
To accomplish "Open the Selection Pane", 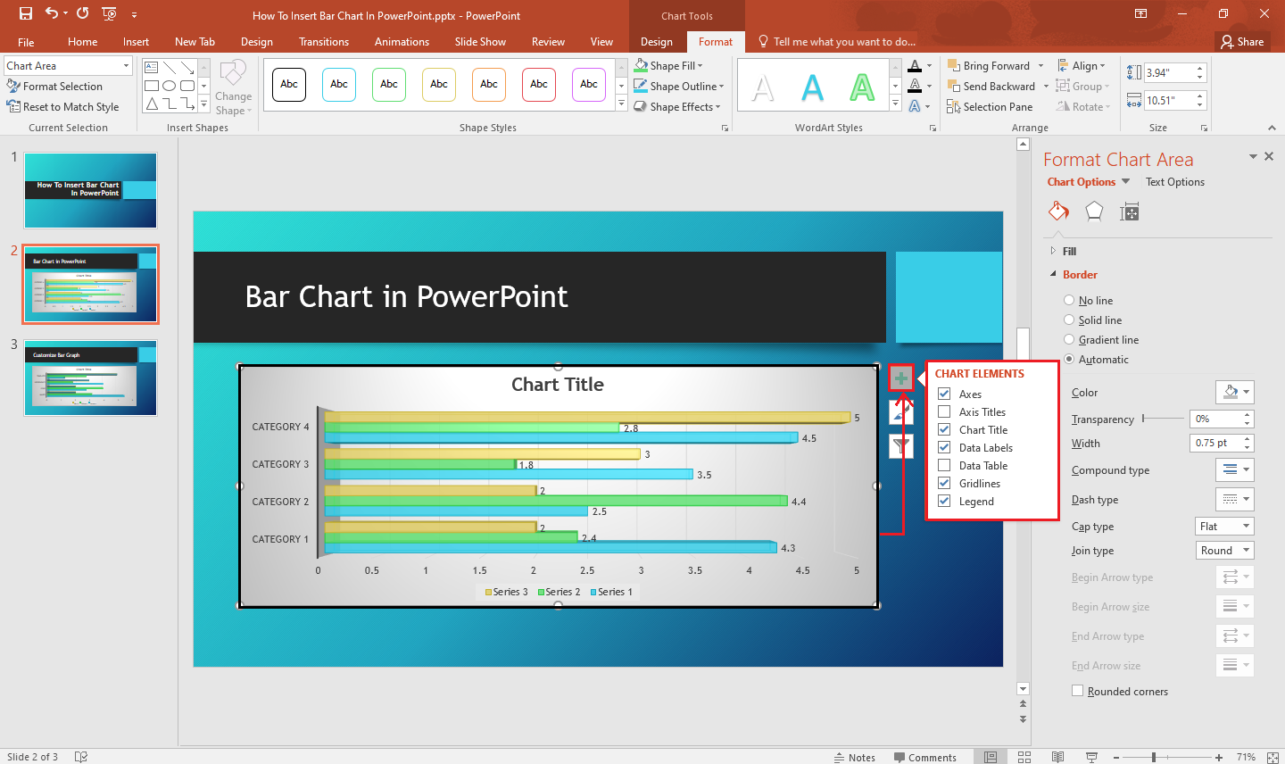I will tap(991, 106).
